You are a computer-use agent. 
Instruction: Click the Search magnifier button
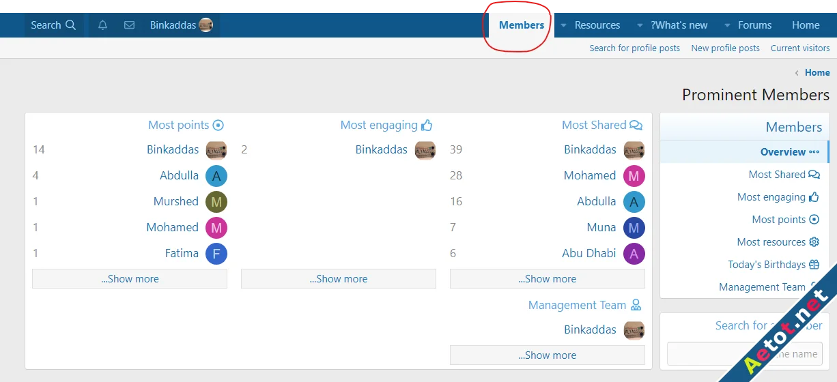[x=54, y=25]
